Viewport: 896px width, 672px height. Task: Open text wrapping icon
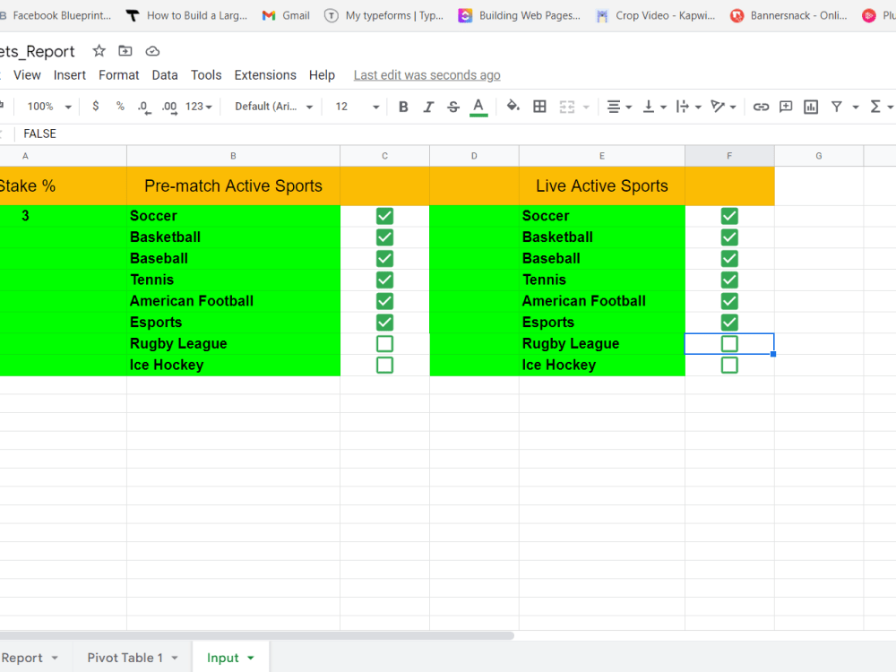[682, 107]
